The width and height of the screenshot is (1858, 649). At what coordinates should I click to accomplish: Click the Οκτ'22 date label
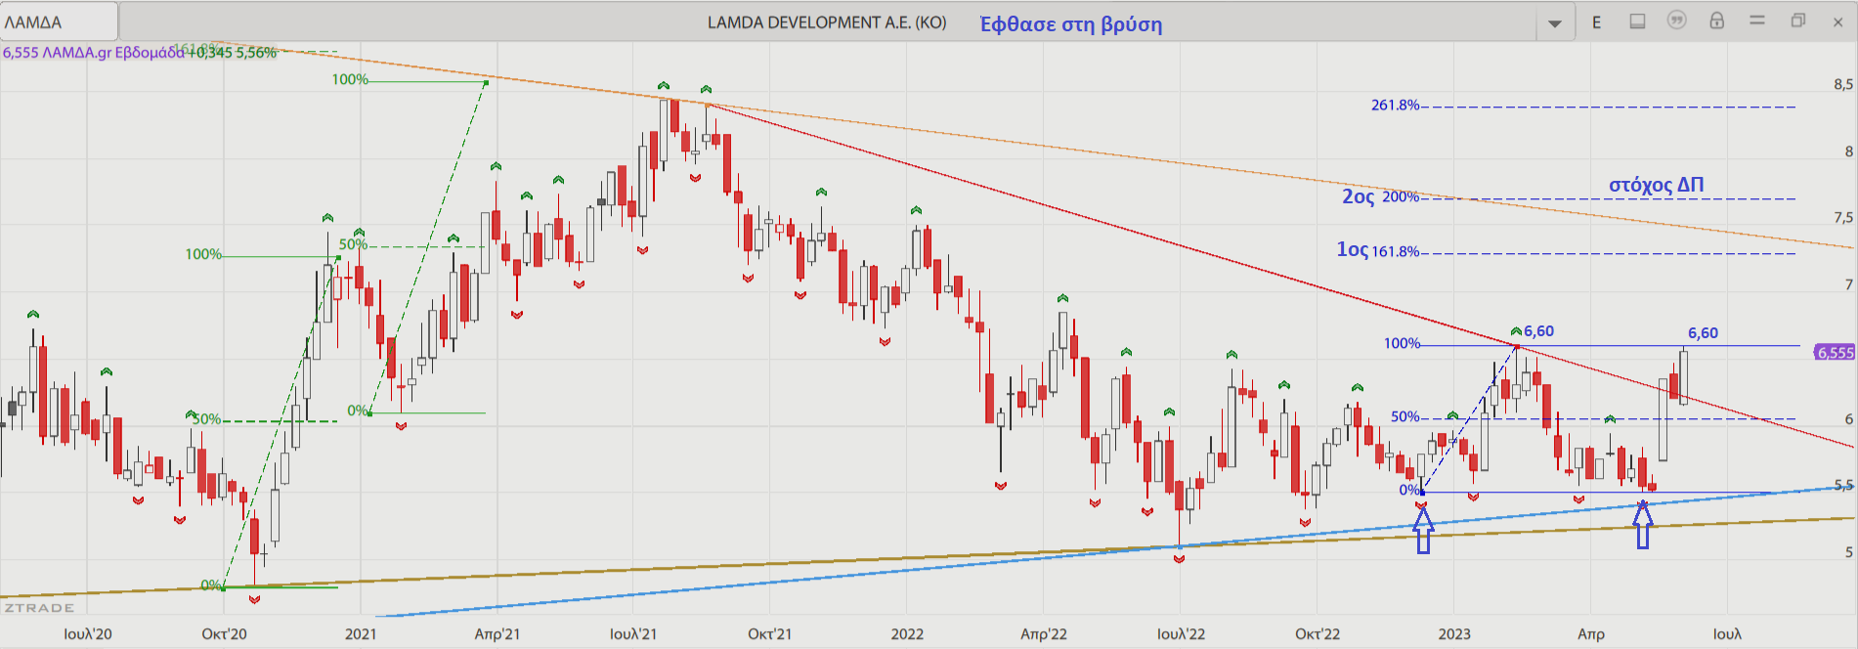pos(1318,634)
